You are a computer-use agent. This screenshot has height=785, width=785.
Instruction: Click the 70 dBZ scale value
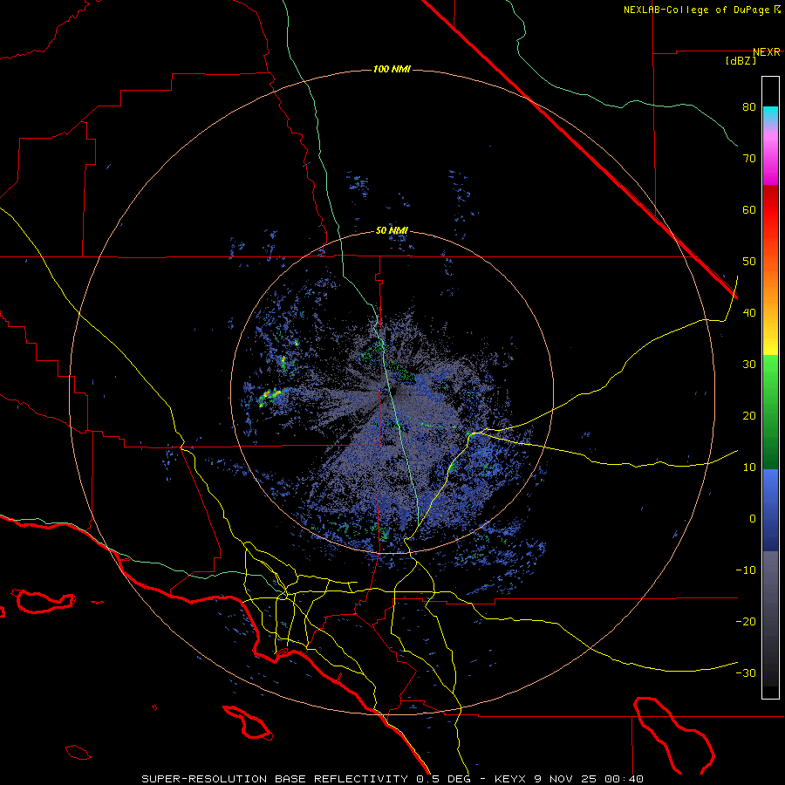749,159
